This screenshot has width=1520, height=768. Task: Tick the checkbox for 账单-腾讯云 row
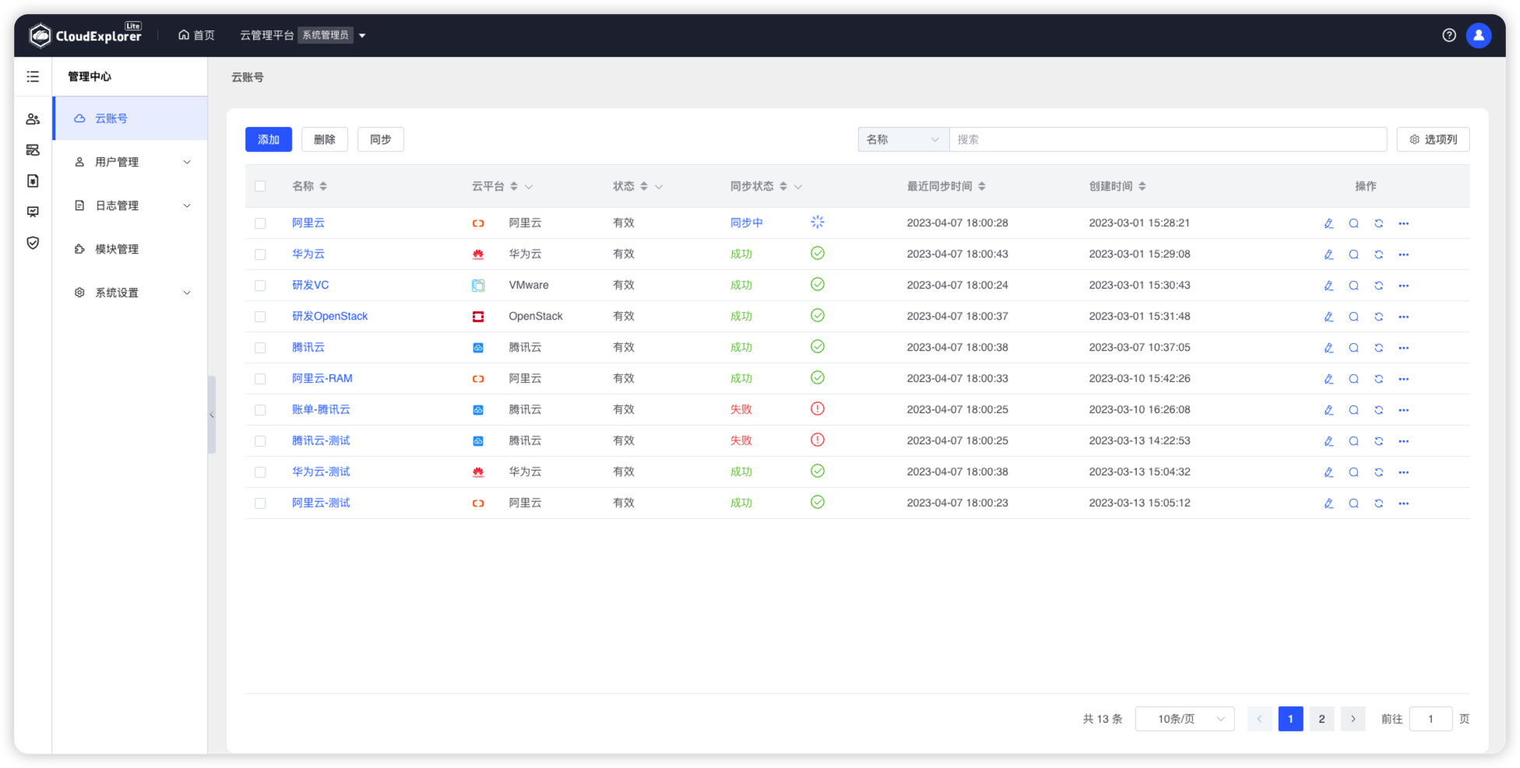pyautogui.click(x=260, y=409)
